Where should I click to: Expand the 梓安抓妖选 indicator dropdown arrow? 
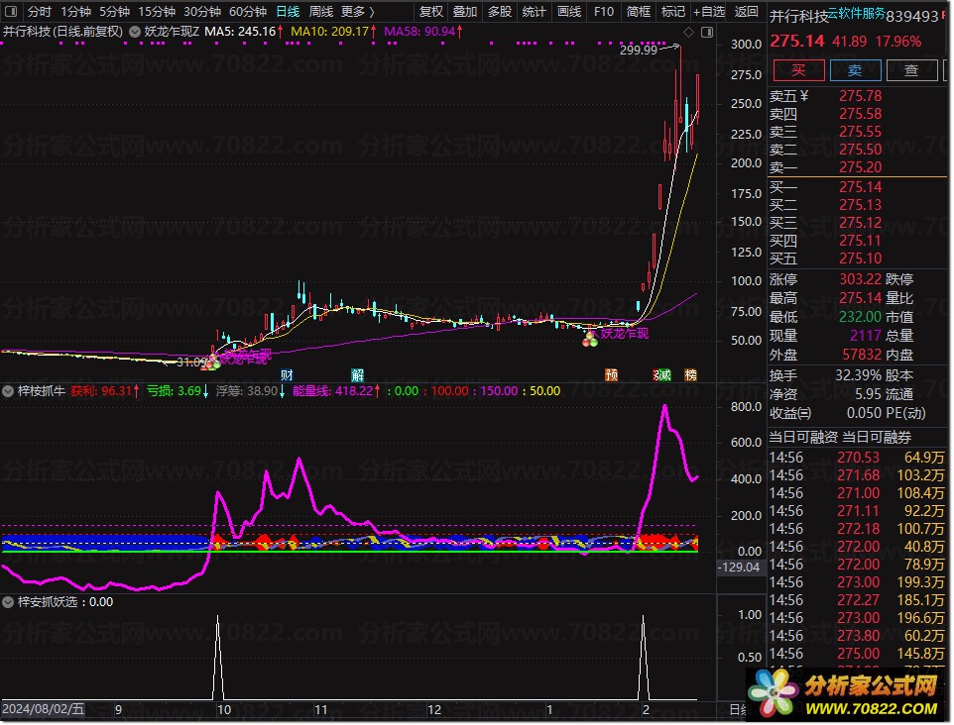pos(8,601)
